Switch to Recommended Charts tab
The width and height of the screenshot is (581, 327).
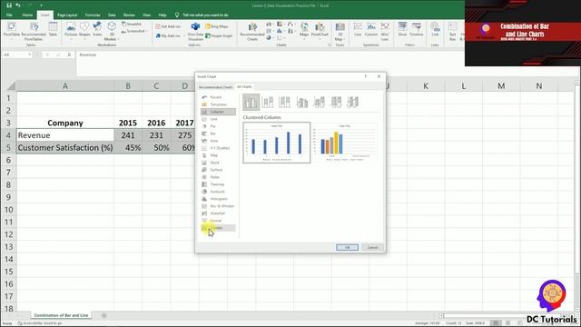click(216, 87)
